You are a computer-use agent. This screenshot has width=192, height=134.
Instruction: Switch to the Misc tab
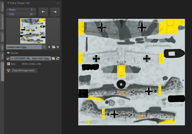pyautogui.click(x=2, y=47)
